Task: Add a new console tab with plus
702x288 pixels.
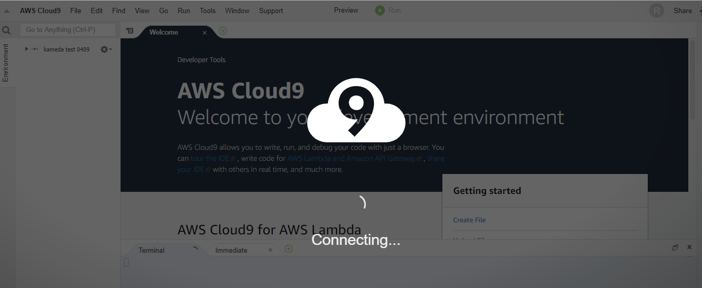Action: [x=289, y=249]
